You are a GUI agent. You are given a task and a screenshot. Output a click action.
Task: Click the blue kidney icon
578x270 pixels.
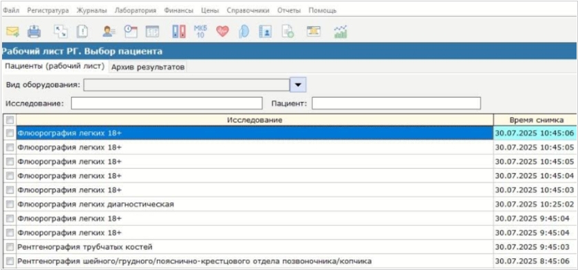coord(244,32)
